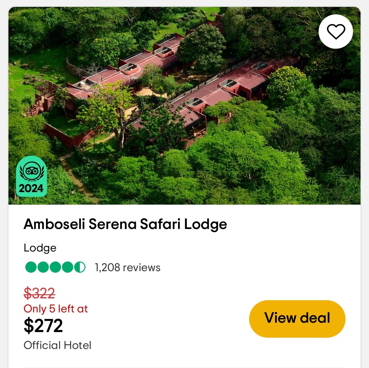Click the 2024 text on award badge

click(x=31, y=188)
